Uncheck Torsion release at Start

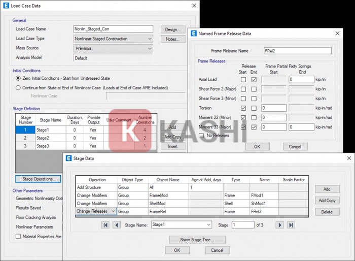[x=243, y=108]
